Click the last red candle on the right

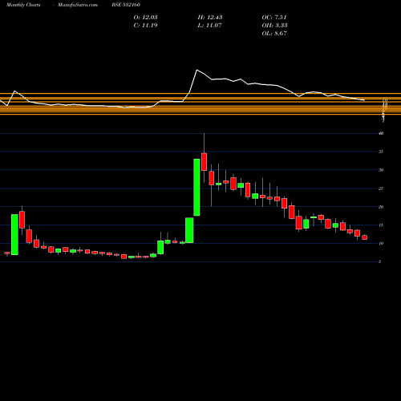365,237
